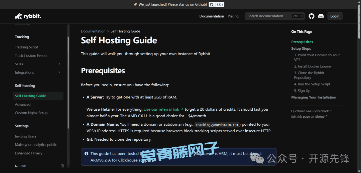Collapse sidebar using bottom panel icon

tap(62, 166)
